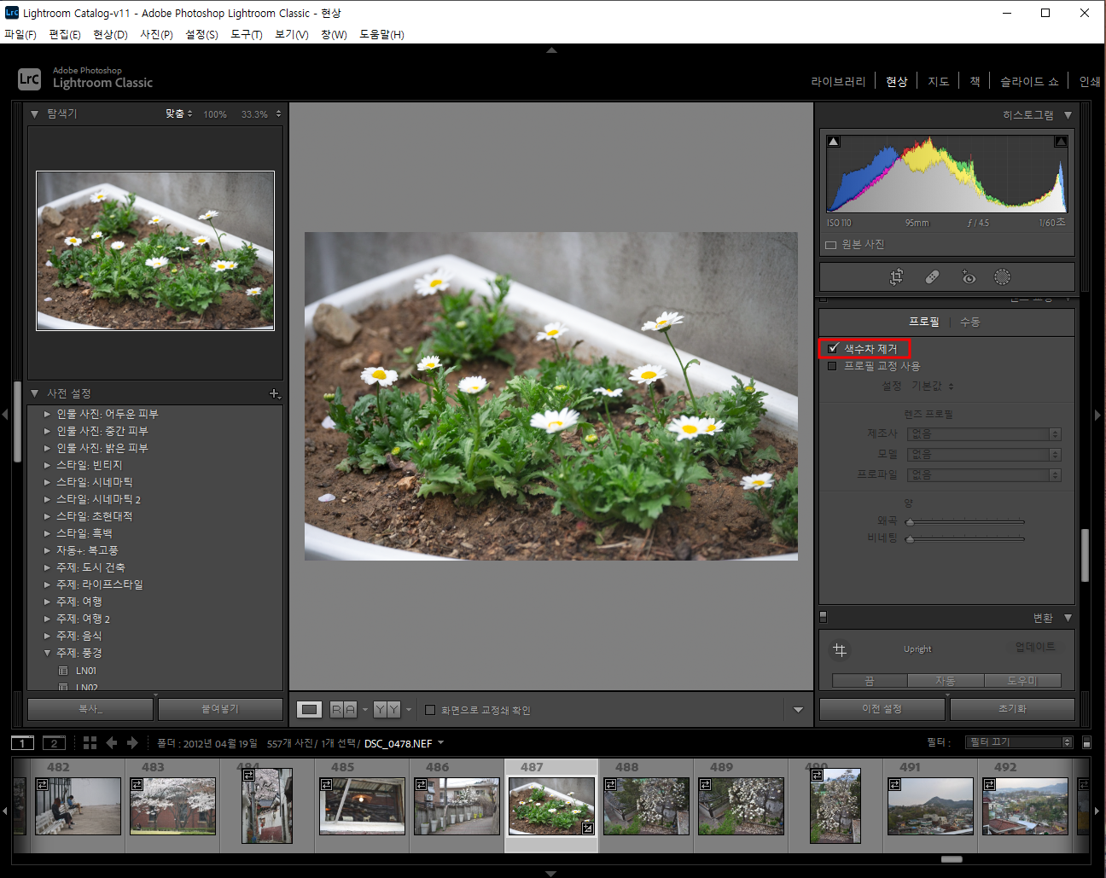Toggle filmstrip filter switch
The height and width of the screenshot is (878, 1106).
click(x=1086, y=742)
